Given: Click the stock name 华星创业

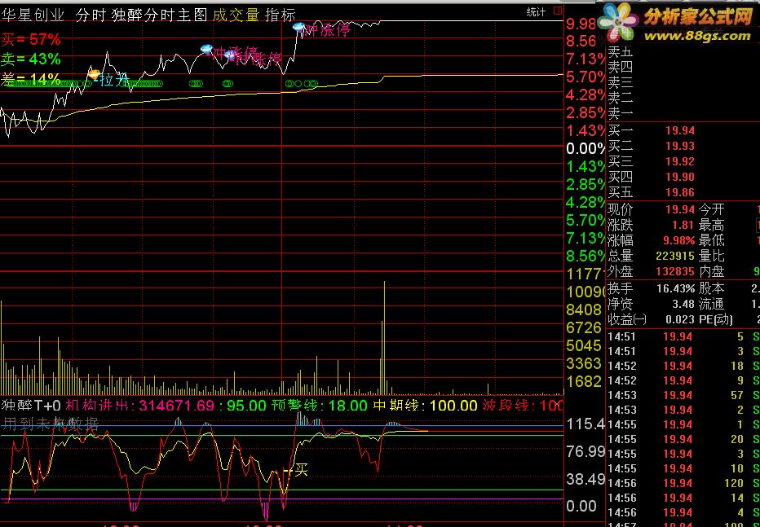Looking at the screenshot, I should pos(33,15).
